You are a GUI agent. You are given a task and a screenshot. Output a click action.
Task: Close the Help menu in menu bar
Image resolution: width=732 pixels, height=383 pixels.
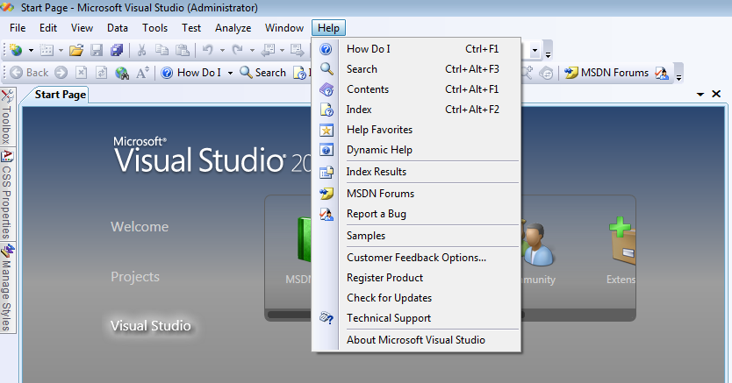coord(328,28)
